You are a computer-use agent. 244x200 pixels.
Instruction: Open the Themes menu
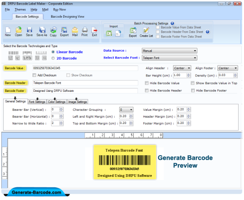[x=20, y=10]
